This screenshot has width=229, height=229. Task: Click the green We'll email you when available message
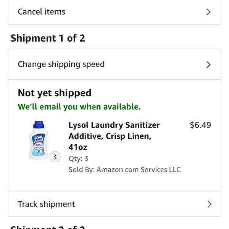(x=79, y=107)
